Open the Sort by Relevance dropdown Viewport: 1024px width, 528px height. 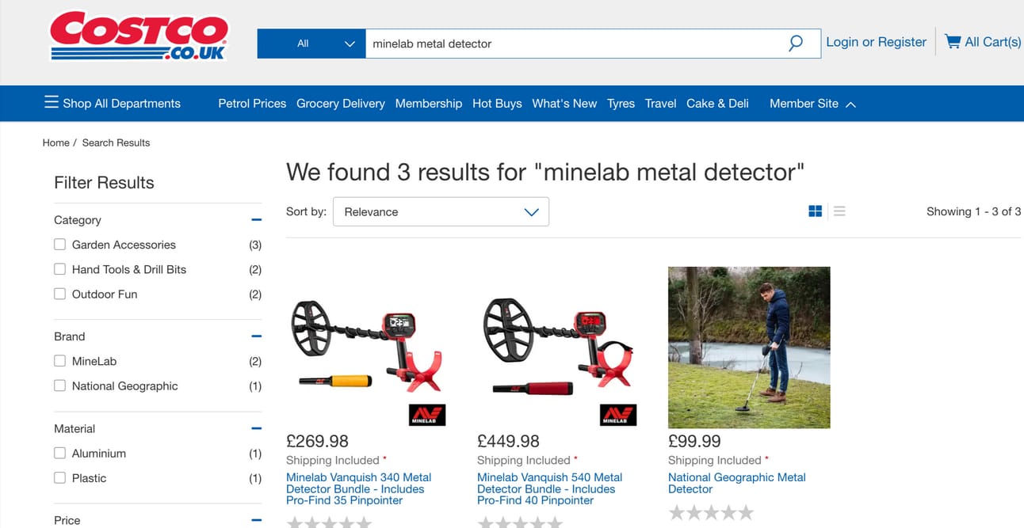click(x=441, y=212)
